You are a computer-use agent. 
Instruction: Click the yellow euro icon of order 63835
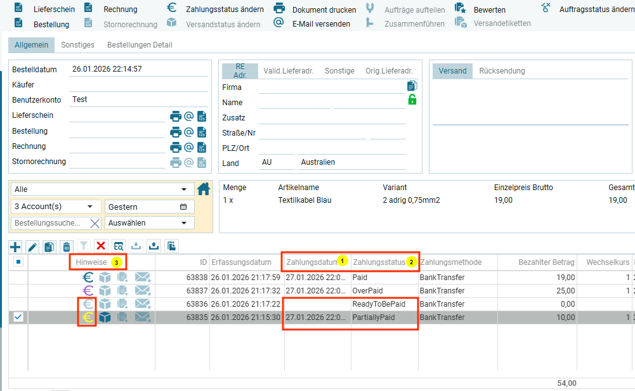pyautogui.click(x=88, y=317)
